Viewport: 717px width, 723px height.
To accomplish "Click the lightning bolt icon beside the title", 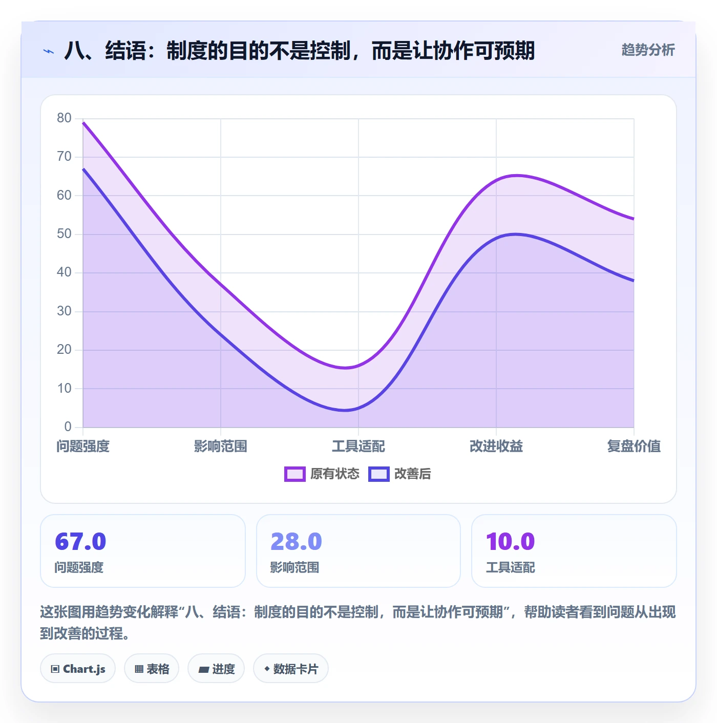I will tap(49, 51).
